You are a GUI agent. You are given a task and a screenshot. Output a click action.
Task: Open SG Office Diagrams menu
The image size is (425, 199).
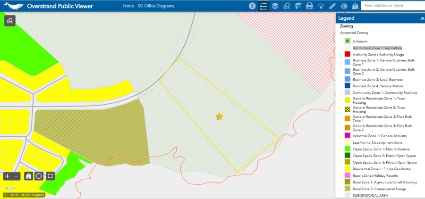click(156, 6)
